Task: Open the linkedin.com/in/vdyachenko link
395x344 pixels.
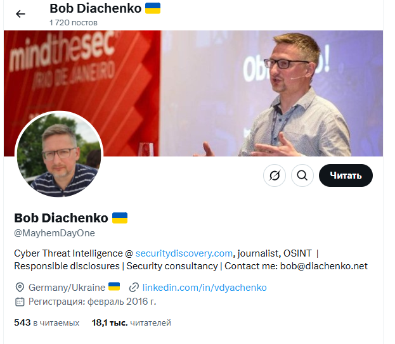Action: [x=205, y=288]
